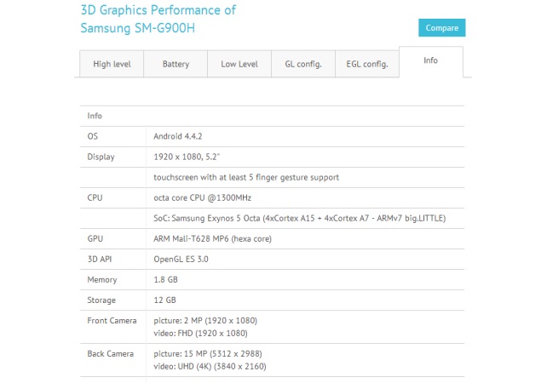The image size is (541, 383).
Task: Click the Storage row label
Action: [x=101, y=300]
